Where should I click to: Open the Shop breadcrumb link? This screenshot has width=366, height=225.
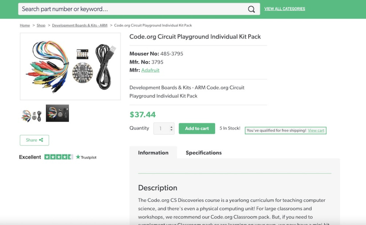pos(41,25)
